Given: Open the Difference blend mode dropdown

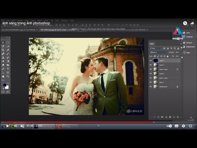Looking at the screenshot, I should (x=158, y=52).
